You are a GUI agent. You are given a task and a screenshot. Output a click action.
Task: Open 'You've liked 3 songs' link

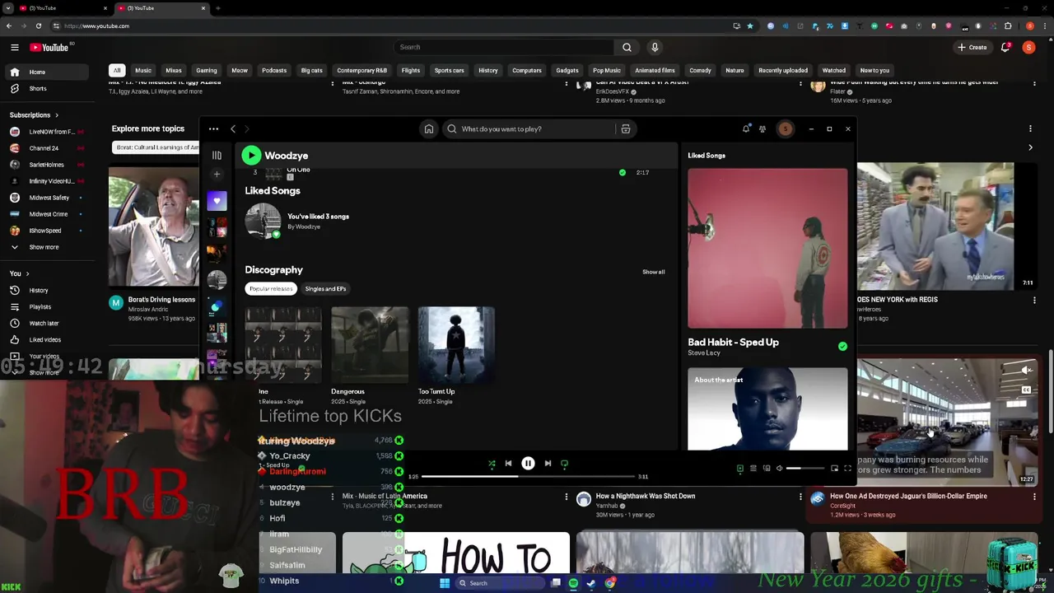pyautogui.click(x=318, y=217)
